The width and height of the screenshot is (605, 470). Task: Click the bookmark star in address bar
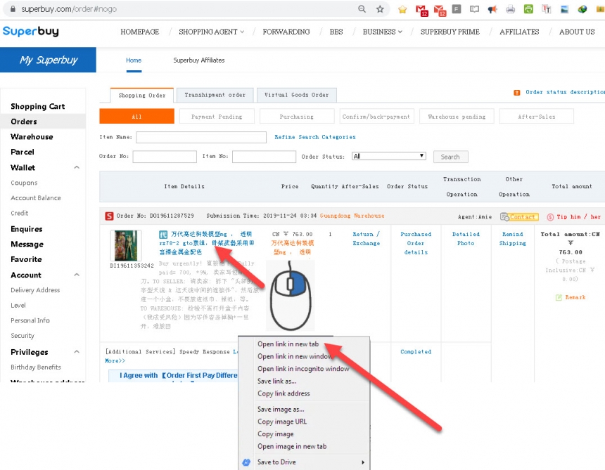tap(380, 9)
